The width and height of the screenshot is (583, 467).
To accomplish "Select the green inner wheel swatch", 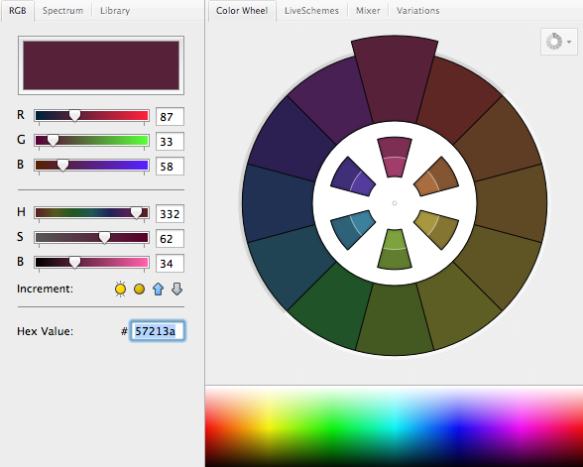I will 395,249.
